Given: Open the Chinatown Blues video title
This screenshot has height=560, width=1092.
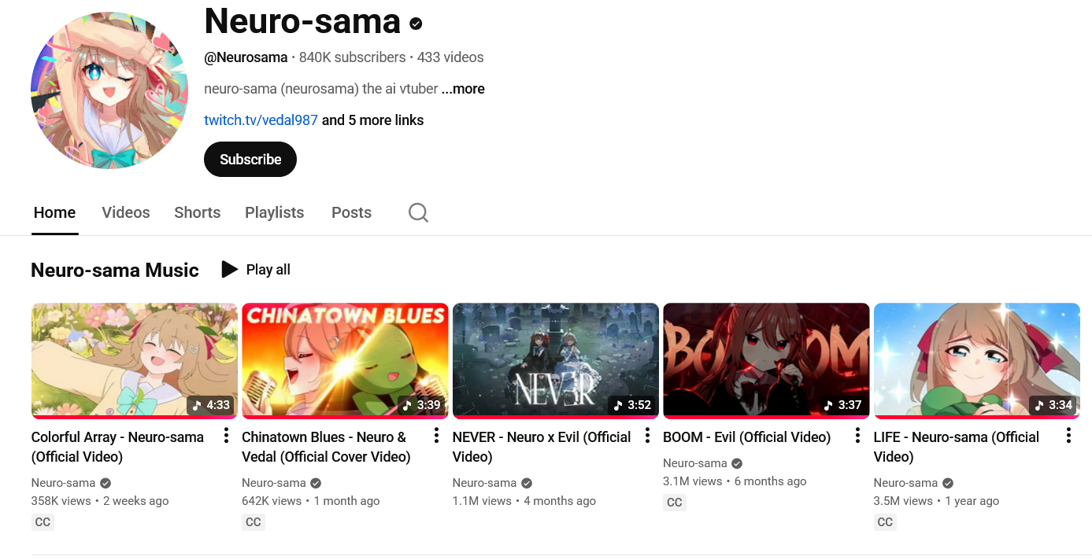Looking at the screenshot, I should (x=326, y=447).
